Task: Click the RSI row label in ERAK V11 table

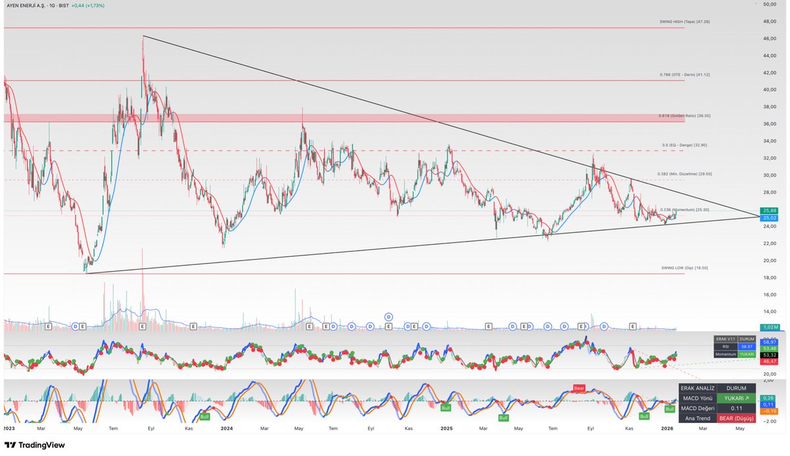Action: tap(725, 345)
